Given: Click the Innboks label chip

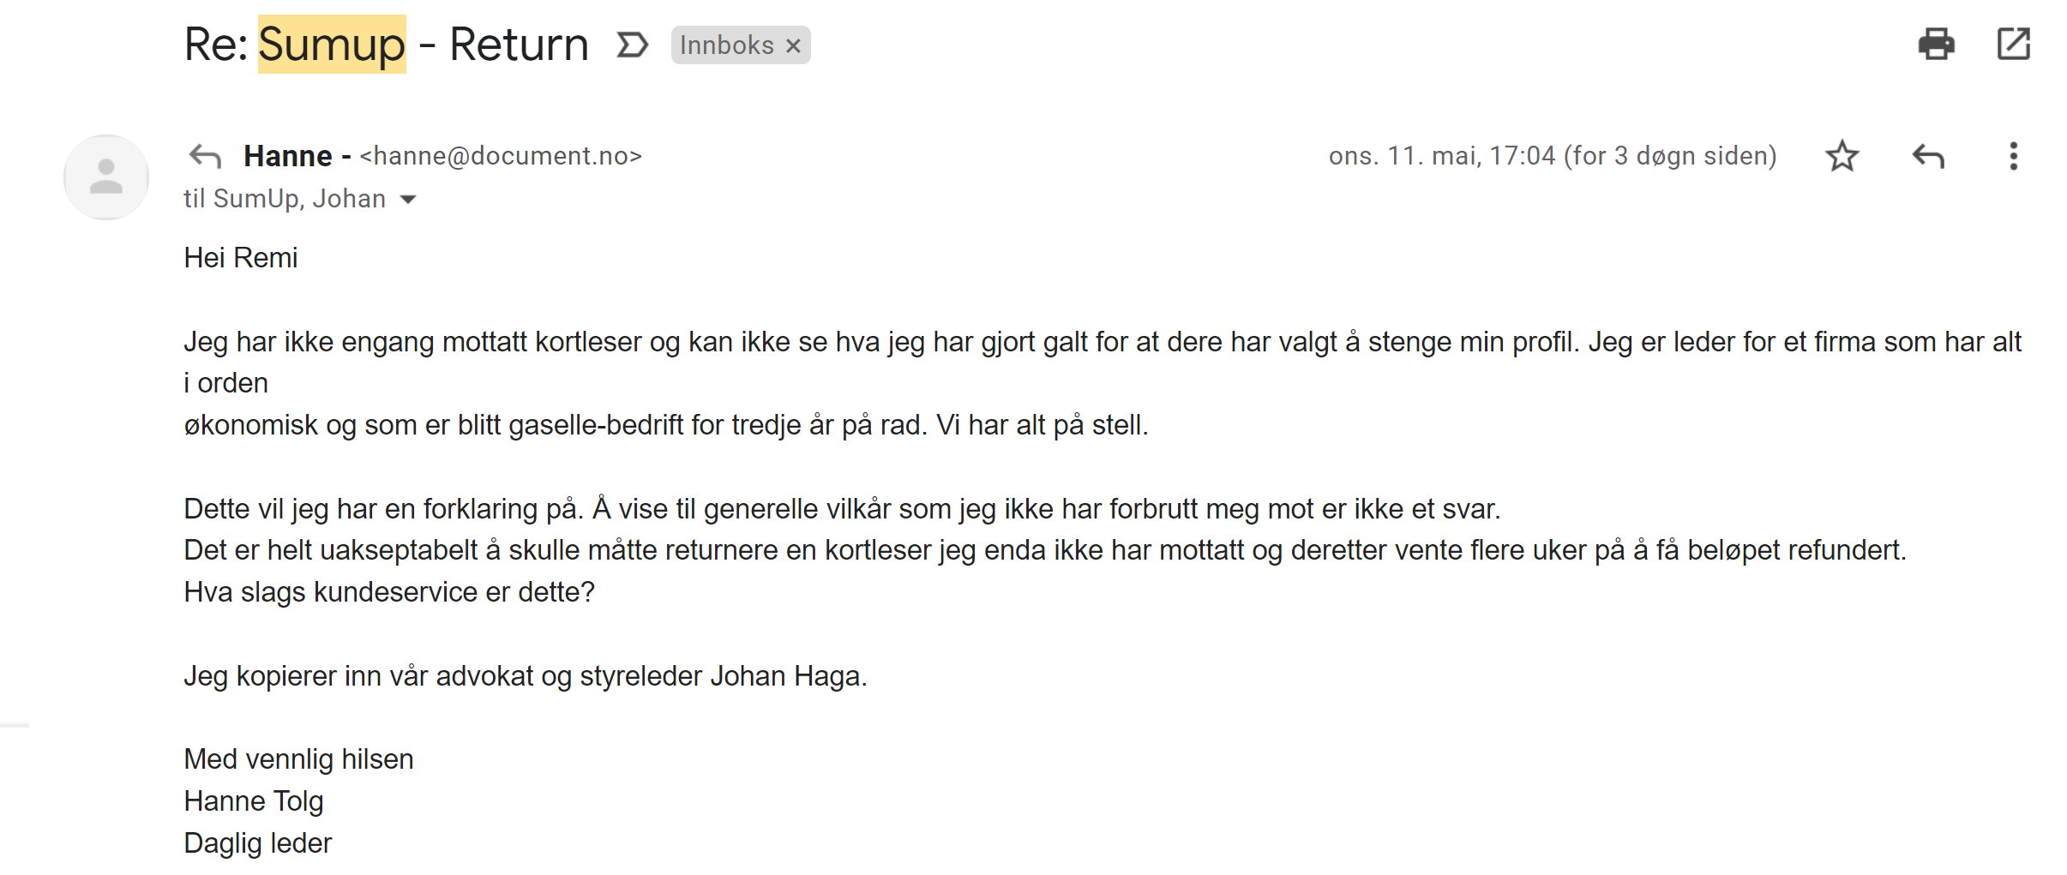Looking at the screenshot, I should pos(726,45).
